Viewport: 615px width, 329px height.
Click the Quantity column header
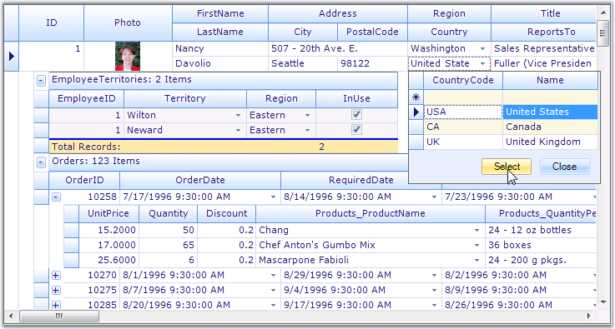pos(168,214)
